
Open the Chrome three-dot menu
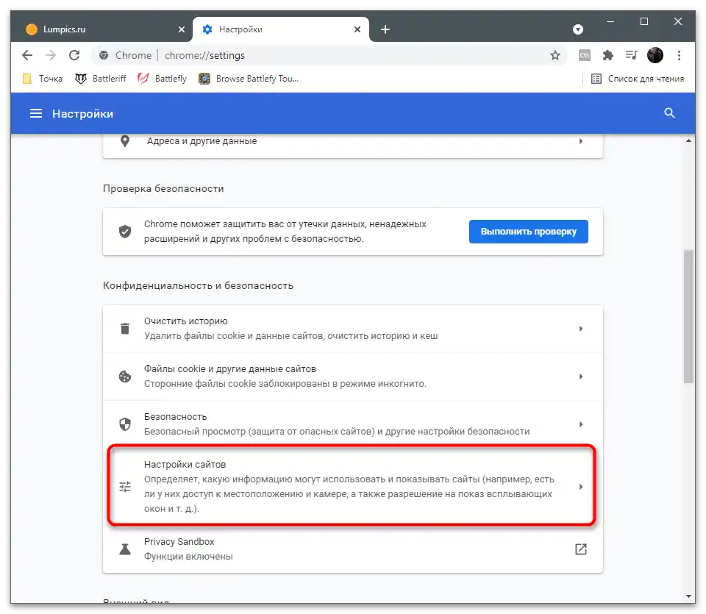679,55
